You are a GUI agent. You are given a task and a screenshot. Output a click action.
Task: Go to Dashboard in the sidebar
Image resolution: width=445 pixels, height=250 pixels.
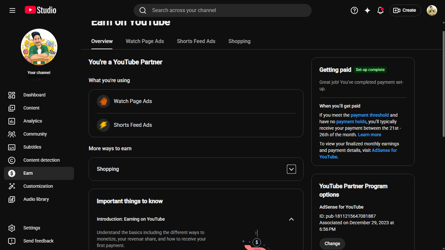(39, 95)
